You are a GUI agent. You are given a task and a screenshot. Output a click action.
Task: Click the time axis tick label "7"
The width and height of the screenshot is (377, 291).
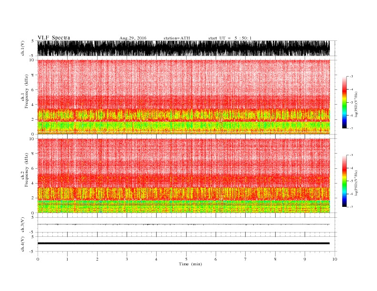(246, 259)
